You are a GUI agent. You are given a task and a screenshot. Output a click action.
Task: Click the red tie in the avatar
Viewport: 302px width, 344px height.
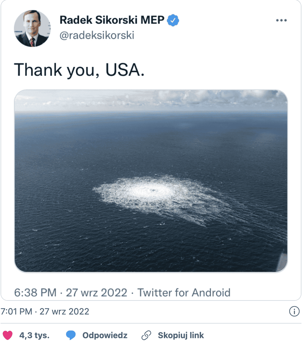[32, 42]
